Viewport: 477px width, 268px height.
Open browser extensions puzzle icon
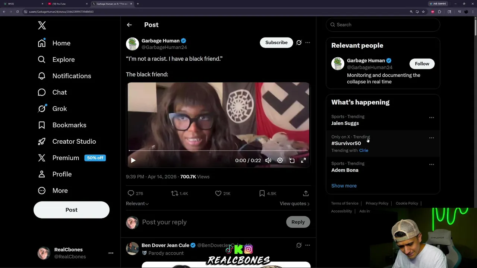(x=440, y=12)
